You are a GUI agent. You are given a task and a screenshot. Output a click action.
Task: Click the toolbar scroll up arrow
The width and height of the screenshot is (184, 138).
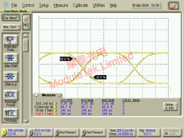(26, 35)
